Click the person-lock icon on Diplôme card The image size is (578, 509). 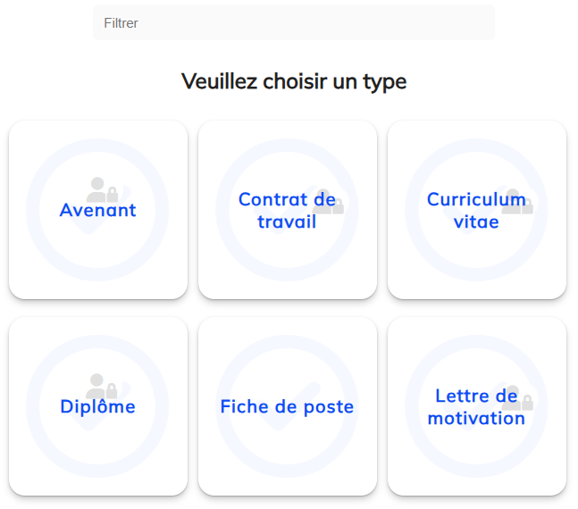click(x=103, y=386)
